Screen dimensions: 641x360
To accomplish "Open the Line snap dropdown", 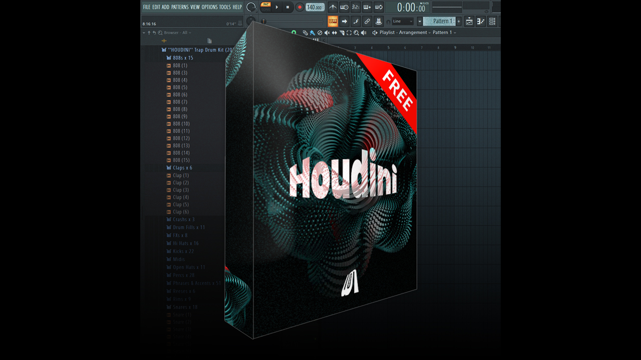I will tap(403, 21).
